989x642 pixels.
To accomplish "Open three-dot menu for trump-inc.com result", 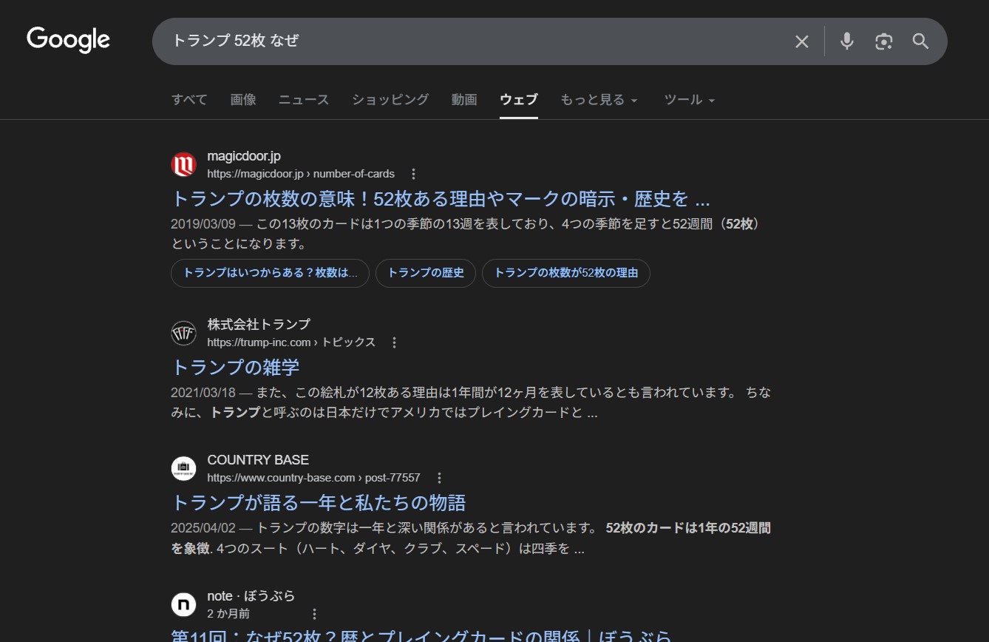I will 394,342.
